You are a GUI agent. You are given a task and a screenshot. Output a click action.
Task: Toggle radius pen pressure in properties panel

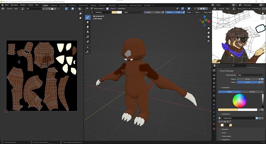pos(259,79)
